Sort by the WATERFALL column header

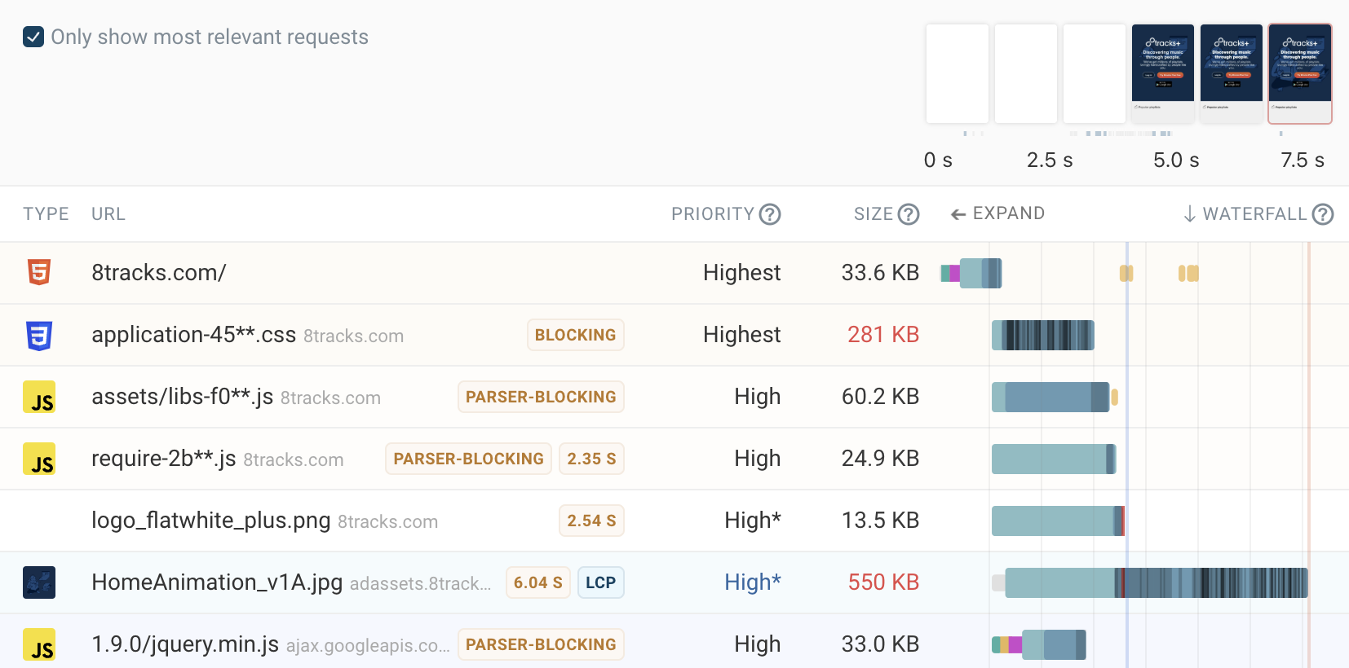pos(1245,214)
